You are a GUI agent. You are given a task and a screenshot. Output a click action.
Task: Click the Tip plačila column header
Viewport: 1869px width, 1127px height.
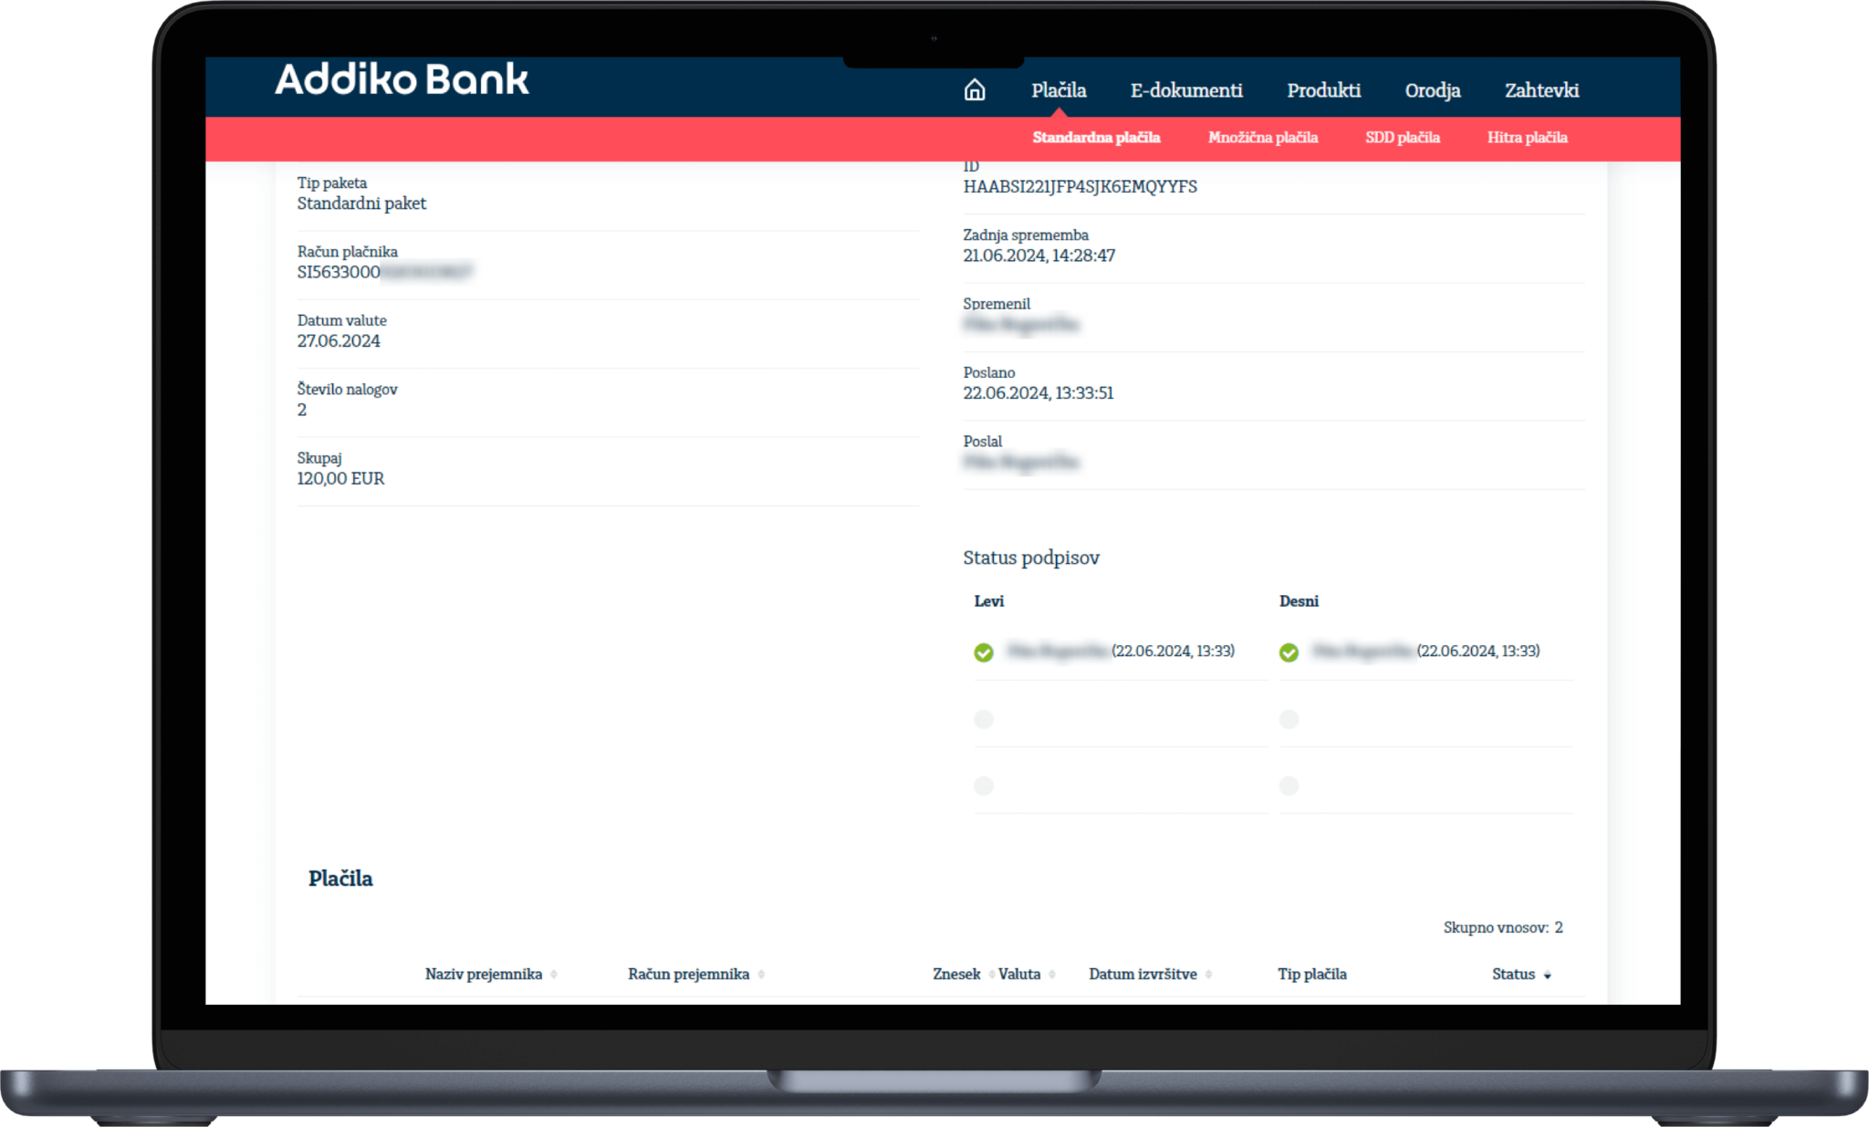[1311, 975]
